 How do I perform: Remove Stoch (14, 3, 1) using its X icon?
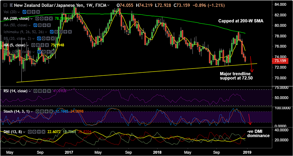51,111
